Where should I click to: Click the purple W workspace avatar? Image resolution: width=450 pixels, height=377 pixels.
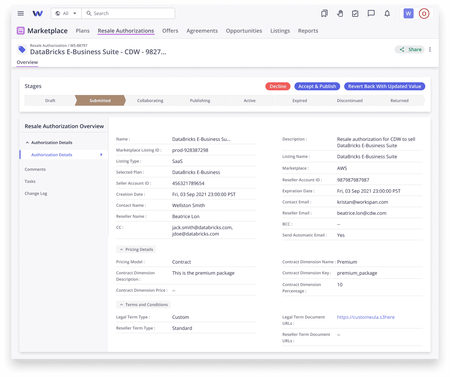408,13
